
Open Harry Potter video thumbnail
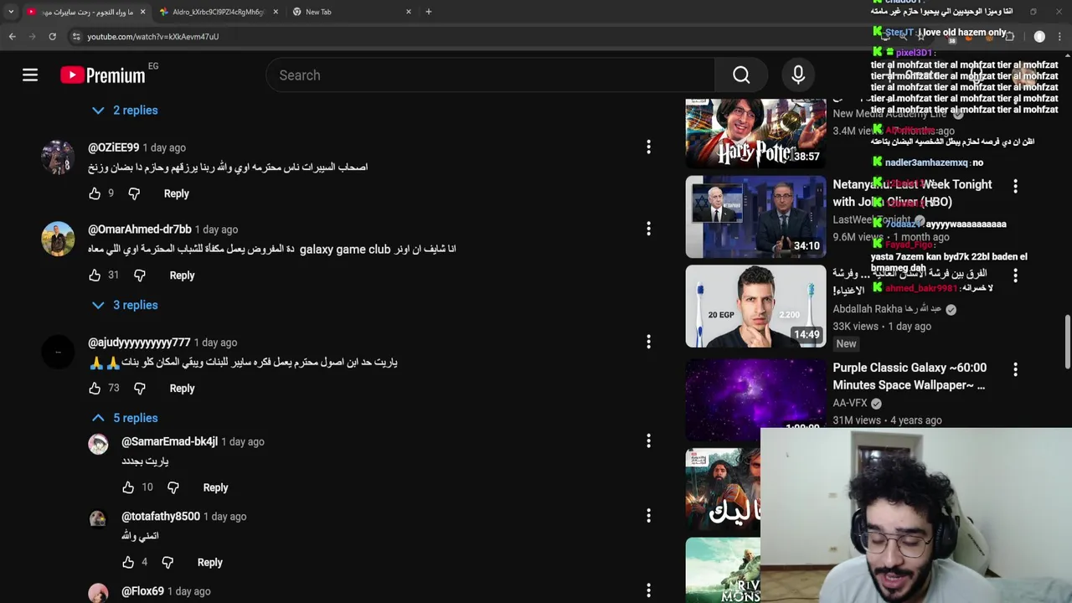pos(755,133)
